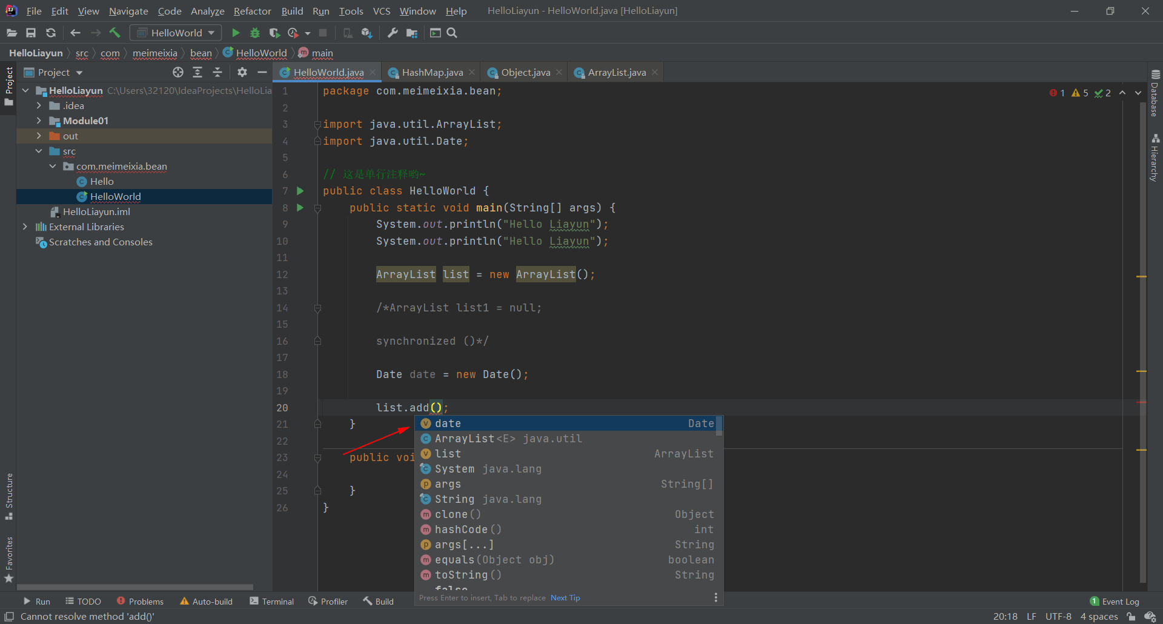The image size is (1163, 624).
Task: Close the HelloWorld.java tab
Action: (373, 72)
